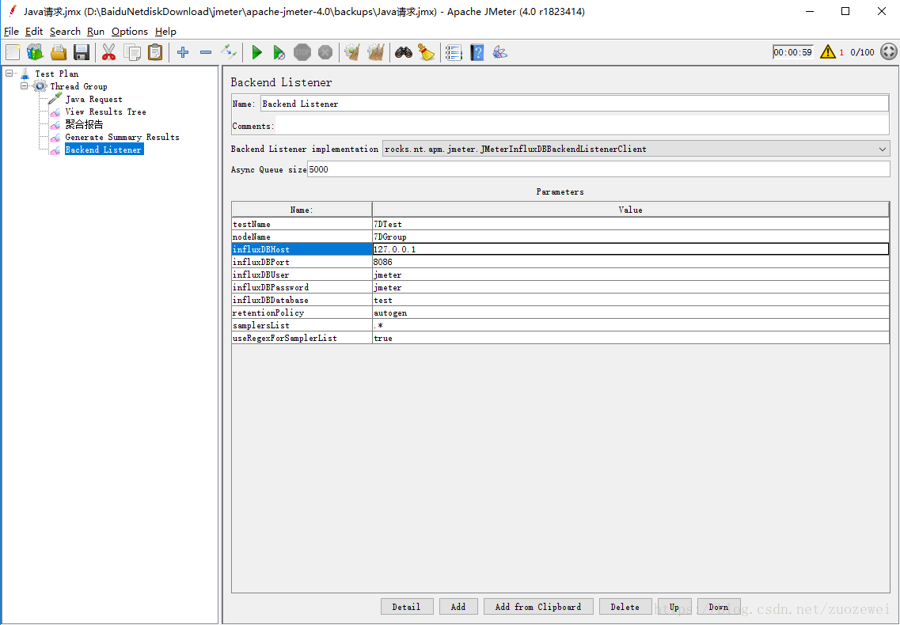Screen dimensions: 900x625
Task: Open function helper list icon
Action: tap(454, 52)
